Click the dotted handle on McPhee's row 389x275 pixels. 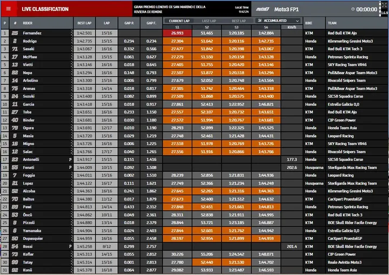click(72, 57)
